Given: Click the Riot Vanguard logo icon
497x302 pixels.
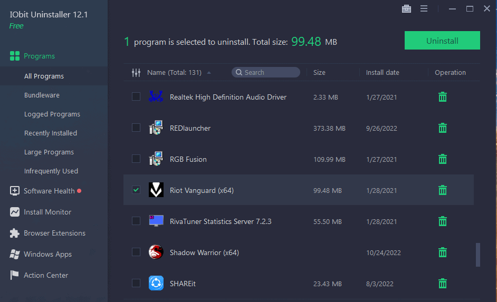Looking at the screenshot, I should click(x=156, y=190).
